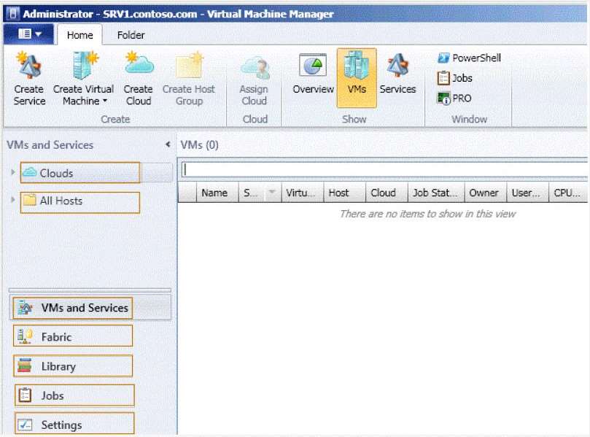Open the PowerShell window

469,58
